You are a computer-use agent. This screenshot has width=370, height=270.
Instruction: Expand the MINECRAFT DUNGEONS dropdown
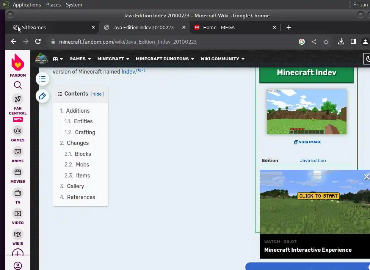(x=165, y=59)
